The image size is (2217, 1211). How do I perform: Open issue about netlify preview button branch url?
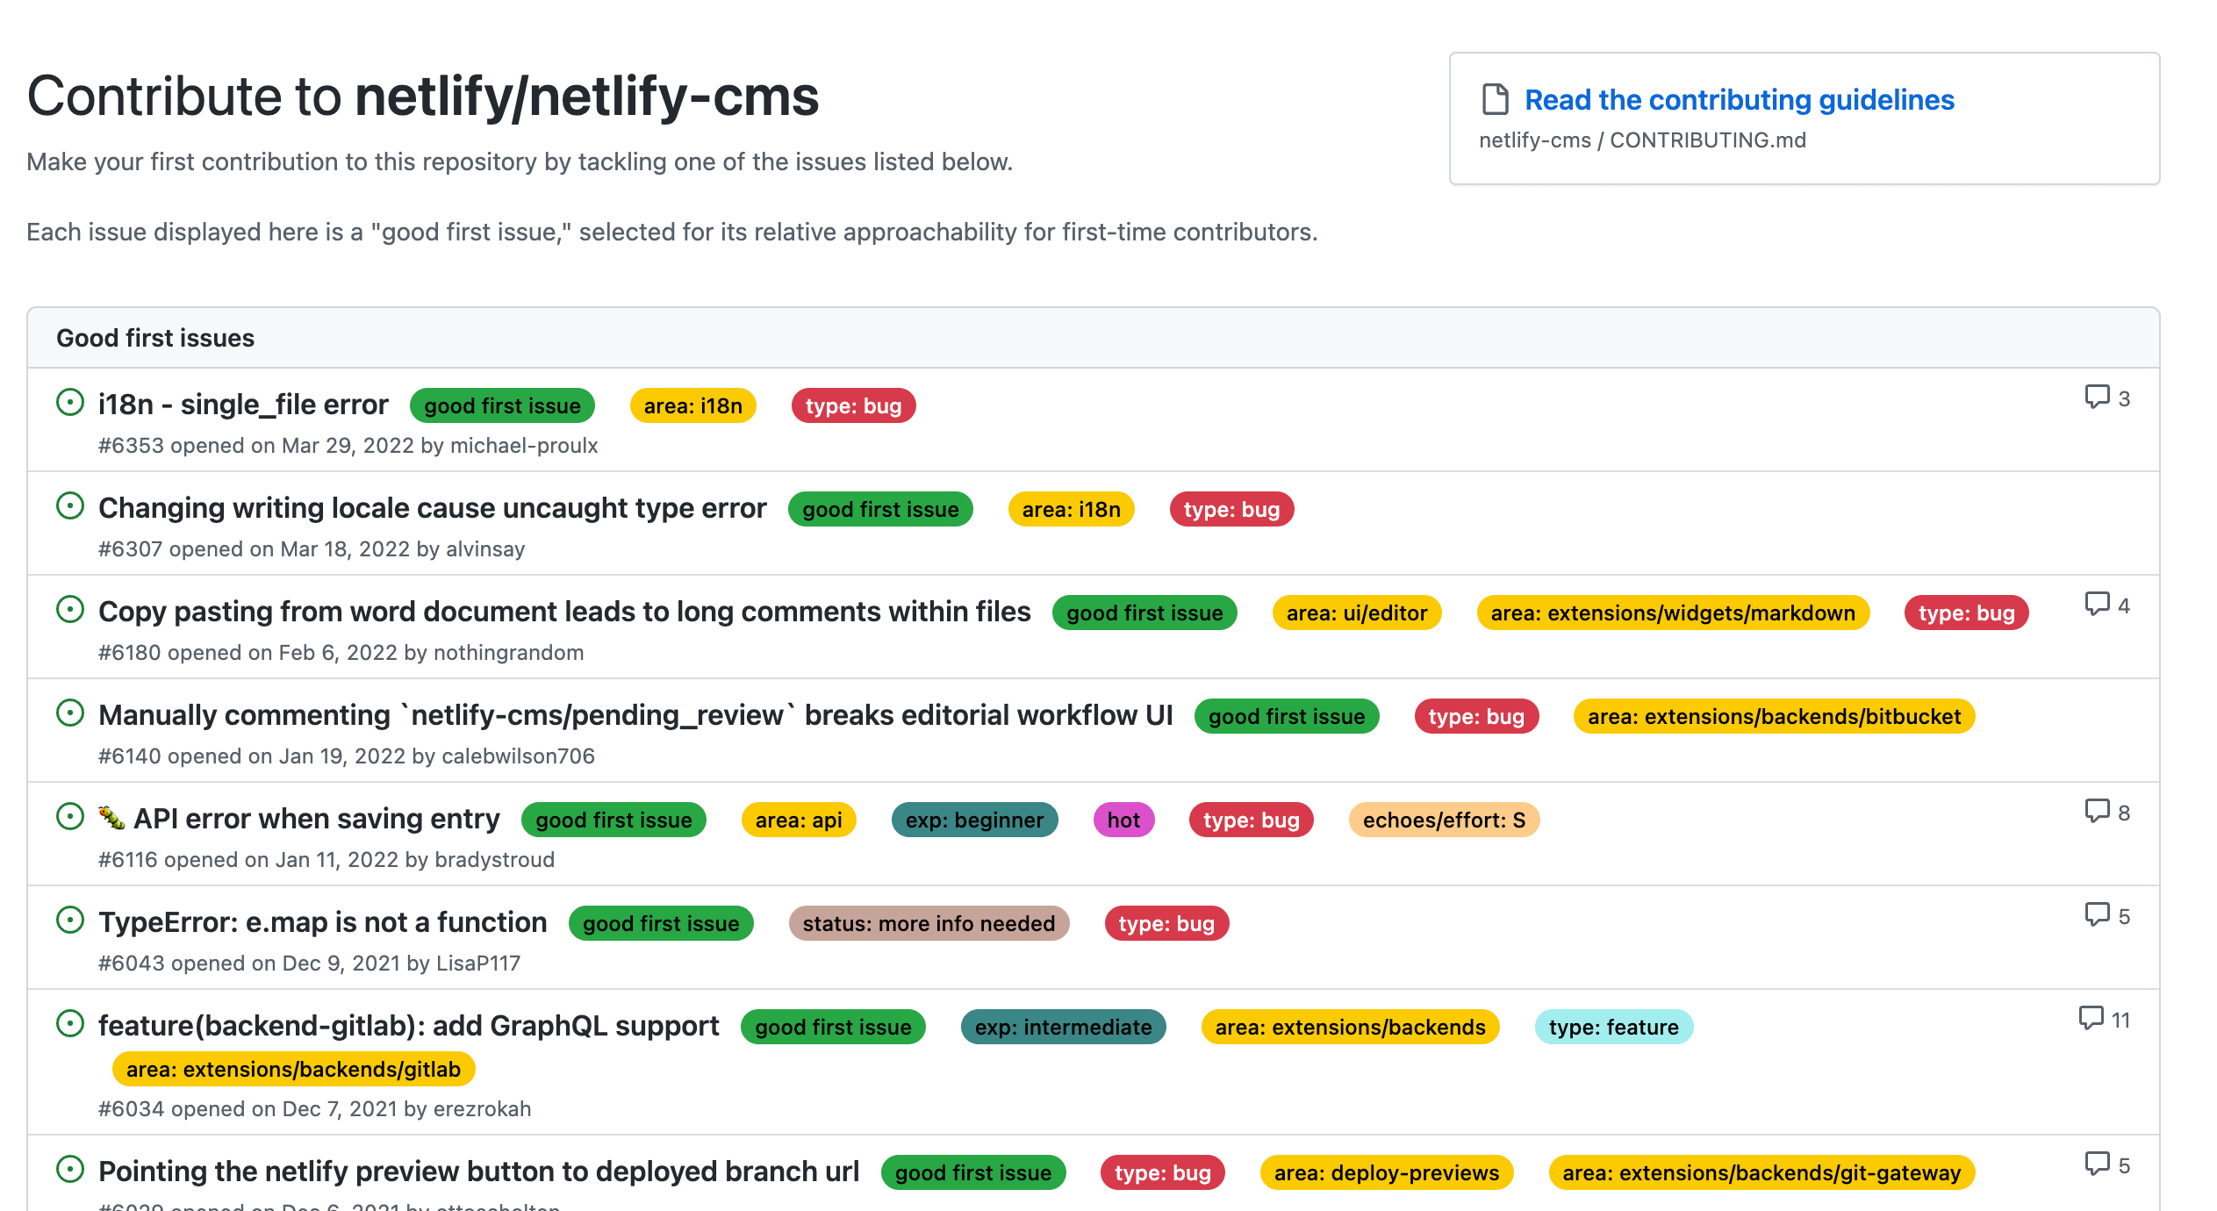tap(479, 1172)
